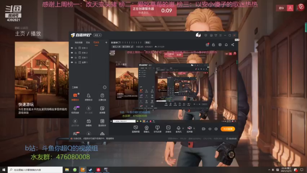Open the mode dropdown beside the logo
The width and height of the screenshot is (307, 173).
(97, 35)
